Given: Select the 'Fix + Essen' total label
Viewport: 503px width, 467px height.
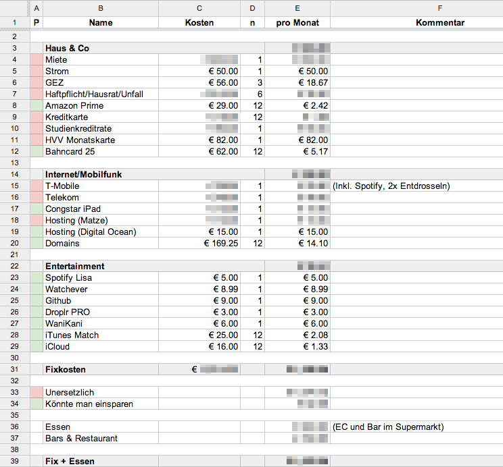Looking at the screenshot, I should [100, 461].
